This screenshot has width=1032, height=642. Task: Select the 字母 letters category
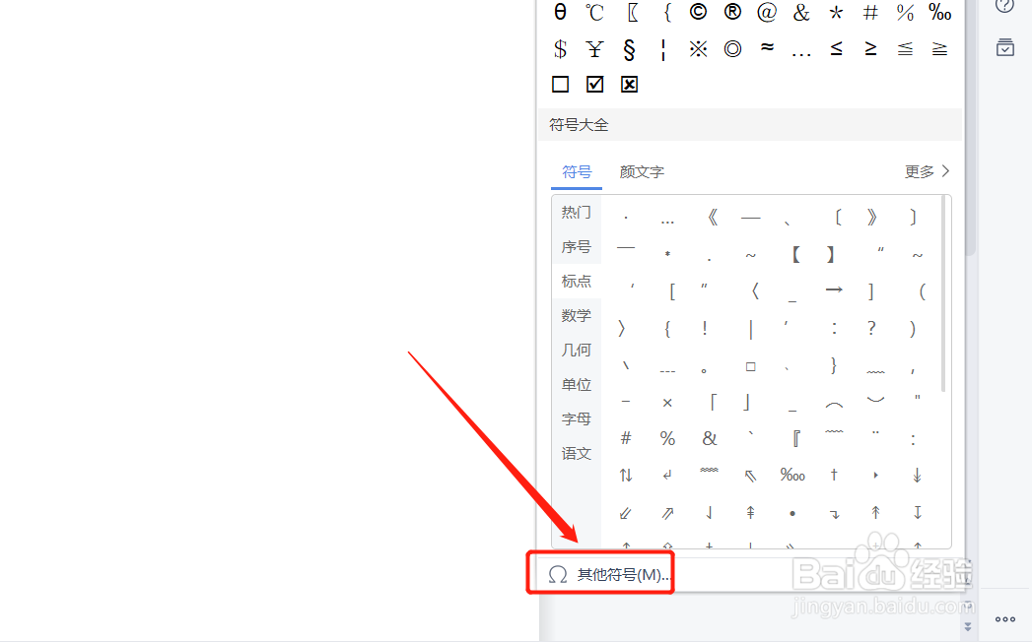(576, 417)
